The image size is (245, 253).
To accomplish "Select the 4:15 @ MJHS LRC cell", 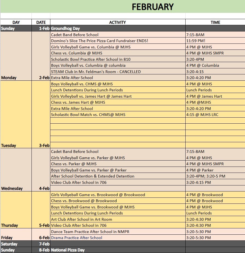I will pos(202,115).
